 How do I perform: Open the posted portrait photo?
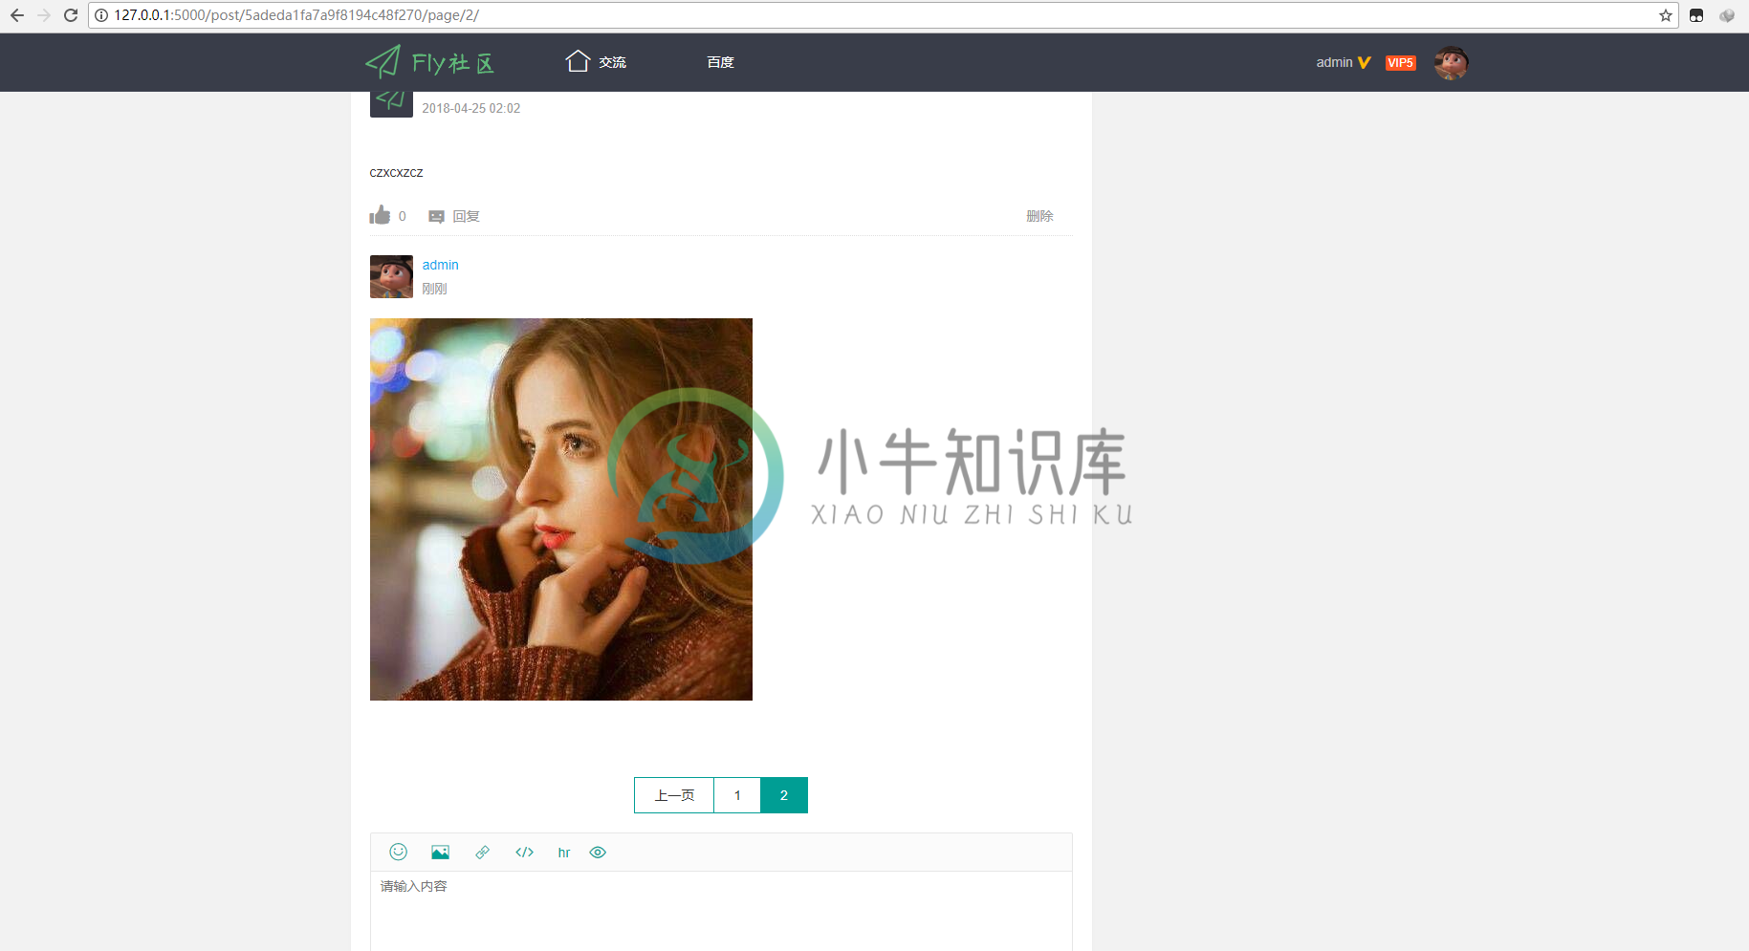(x=561, y=509)
